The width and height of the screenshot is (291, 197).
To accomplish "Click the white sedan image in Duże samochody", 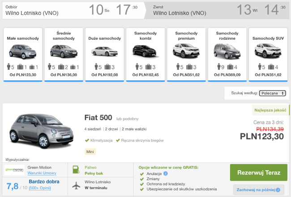I will (x=104, y=51).
